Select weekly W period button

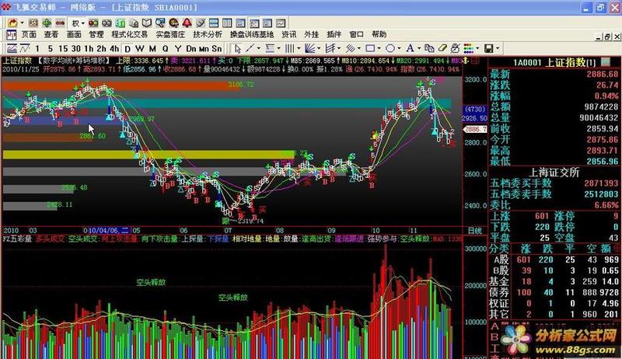pyautogui.click(x=140, y=49)
